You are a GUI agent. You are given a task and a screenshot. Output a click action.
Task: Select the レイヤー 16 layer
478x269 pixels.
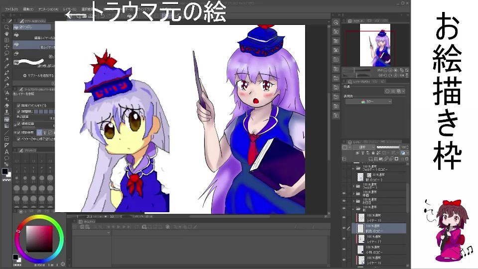[379, 260]
